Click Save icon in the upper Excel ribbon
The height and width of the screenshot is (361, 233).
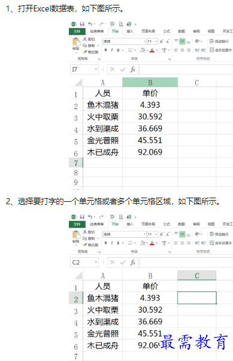coord(82,24)
